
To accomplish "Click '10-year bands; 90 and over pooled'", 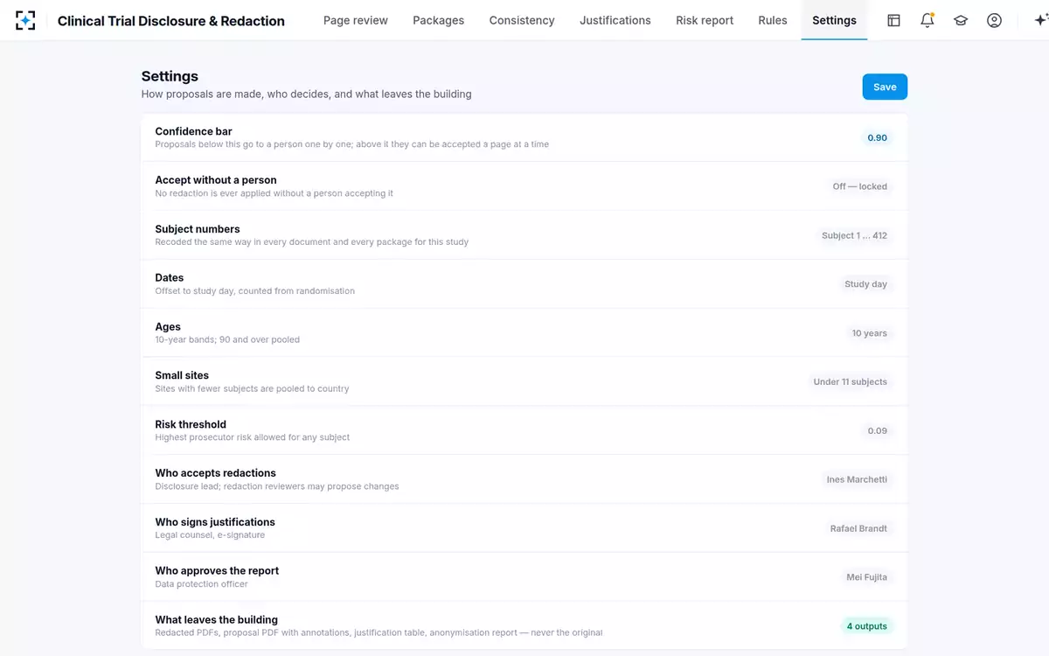I will click(x=227, y=340).
